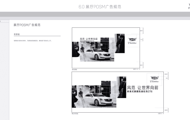Click the large "风范 让世界向前" headline
Image resolution: width=190 pixels, height=120 pixels.
(x=143, y=88)
